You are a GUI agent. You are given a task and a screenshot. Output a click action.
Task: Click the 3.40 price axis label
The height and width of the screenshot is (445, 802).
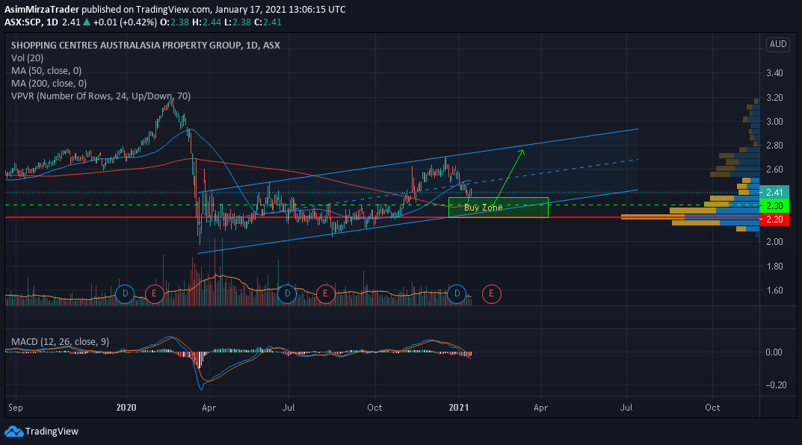point(774,73)
